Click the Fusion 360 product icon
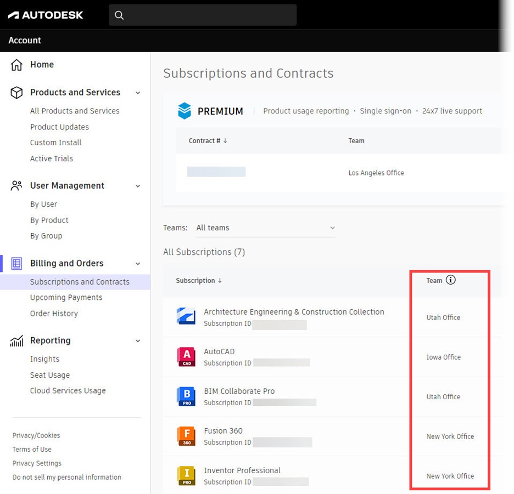Image resolution: width=514 pixels, height=494 pixels. (x=186, y=435)
